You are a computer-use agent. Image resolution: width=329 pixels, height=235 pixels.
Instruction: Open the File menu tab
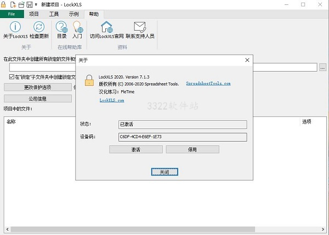pos(12,14)
